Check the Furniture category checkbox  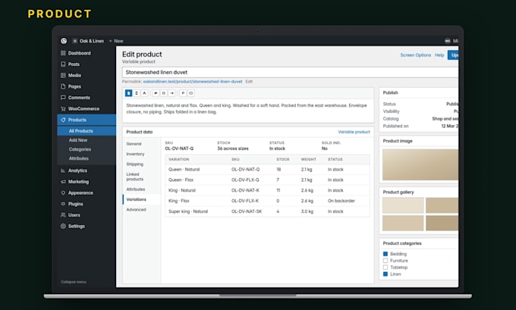pos(385,261)
